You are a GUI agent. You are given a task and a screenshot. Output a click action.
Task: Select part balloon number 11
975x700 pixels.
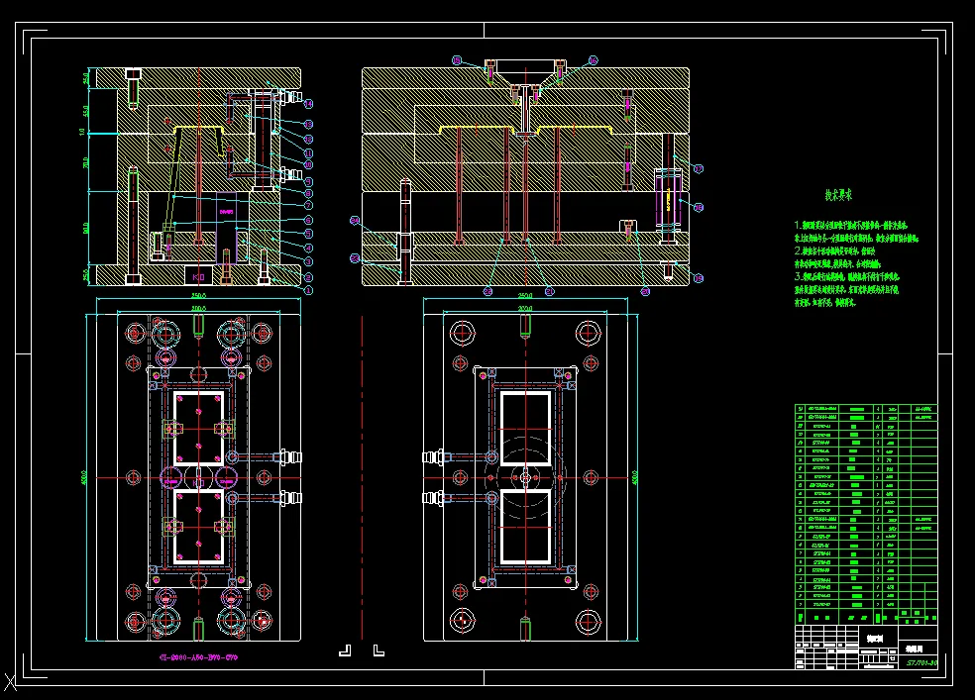309,152
